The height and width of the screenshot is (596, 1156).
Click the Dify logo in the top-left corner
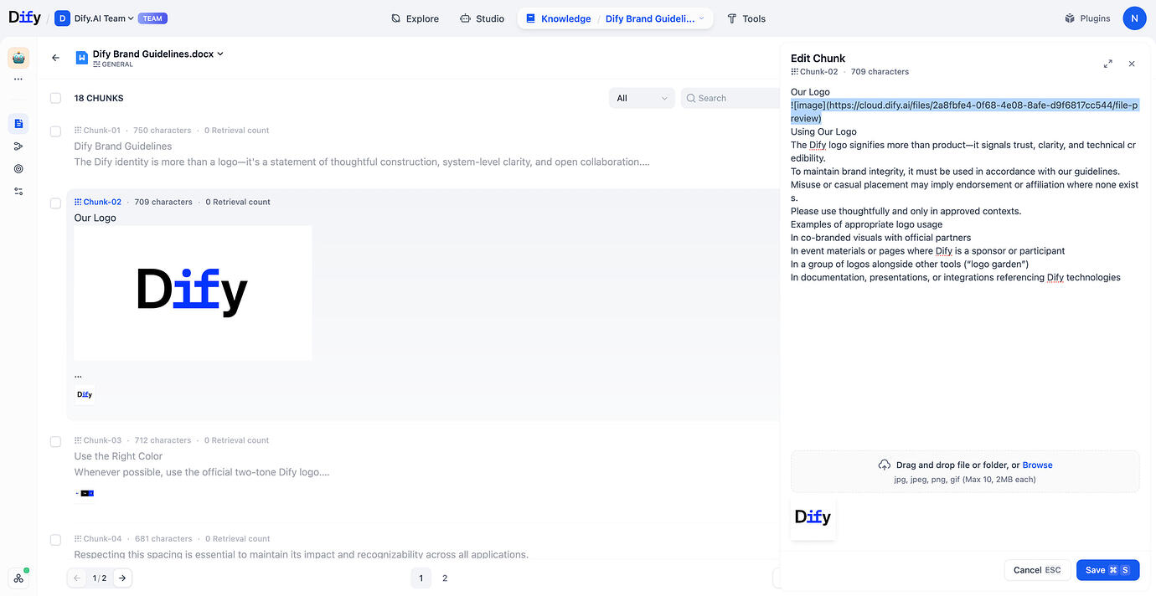pos(24,17)
